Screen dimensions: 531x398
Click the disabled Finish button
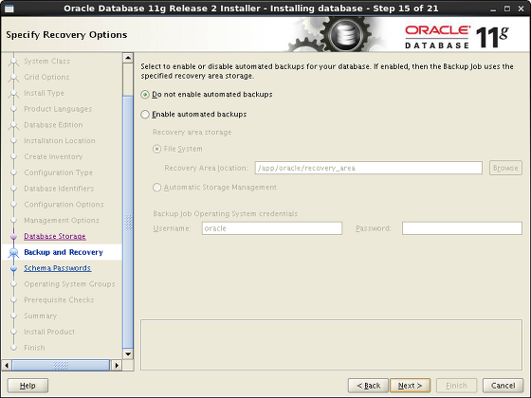(x=456, y=386)
